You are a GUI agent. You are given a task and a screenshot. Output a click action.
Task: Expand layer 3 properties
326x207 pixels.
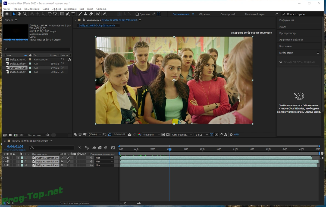(x=19, y=165)
